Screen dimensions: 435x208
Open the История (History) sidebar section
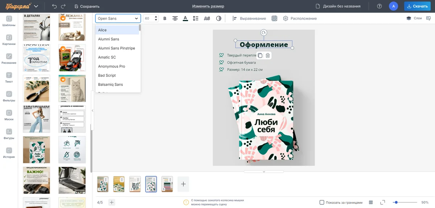click(x=9, y=153)
